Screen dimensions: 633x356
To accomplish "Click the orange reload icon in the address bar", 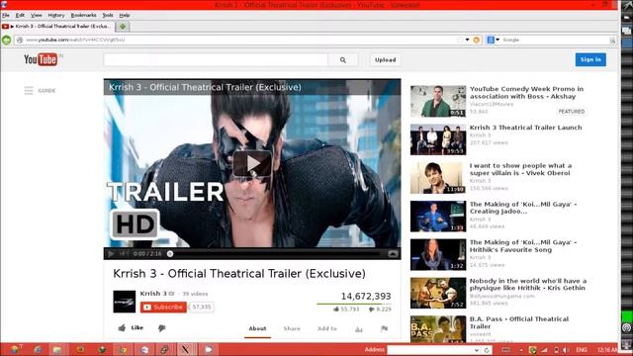I will (477, 40).
